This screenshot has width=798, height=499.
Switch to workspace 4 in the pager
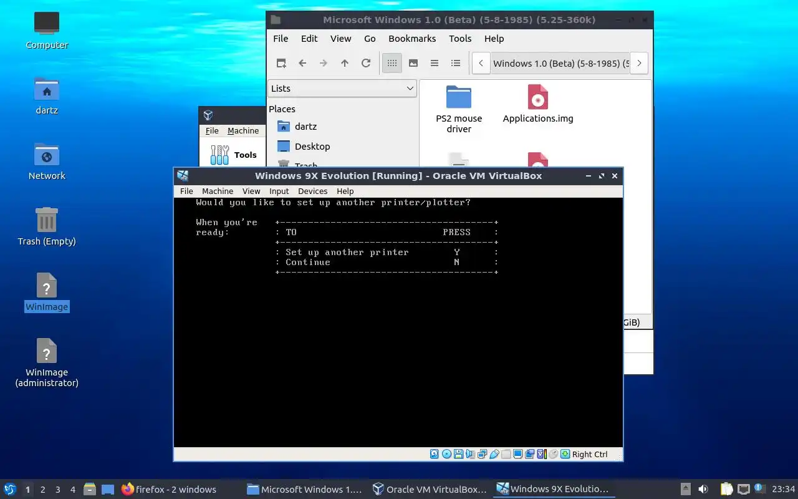(72, 490)
